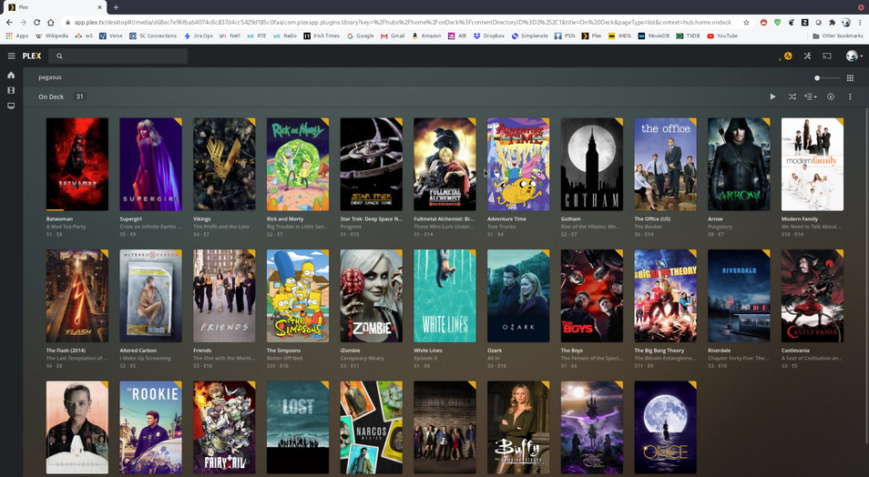Screen dimensions: 869x477
Task: Open the Plex hamburger sidebar menu
Action: (x=11, y=56)
